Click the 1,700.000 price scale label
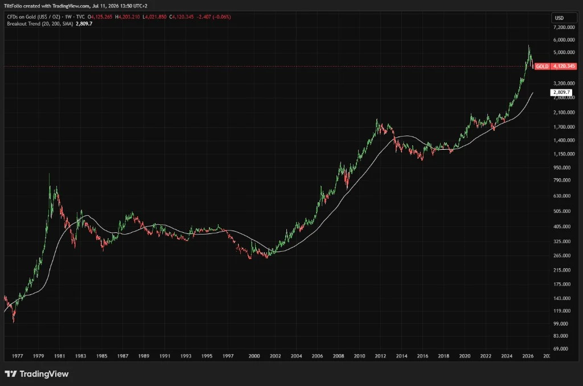583x386 pixels. click(564, 127)
